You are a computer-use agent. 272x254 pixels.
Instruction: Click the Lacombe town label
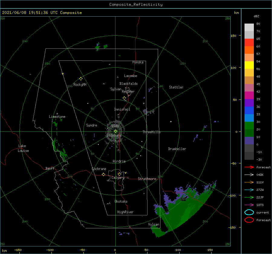(x=131, y=76)
